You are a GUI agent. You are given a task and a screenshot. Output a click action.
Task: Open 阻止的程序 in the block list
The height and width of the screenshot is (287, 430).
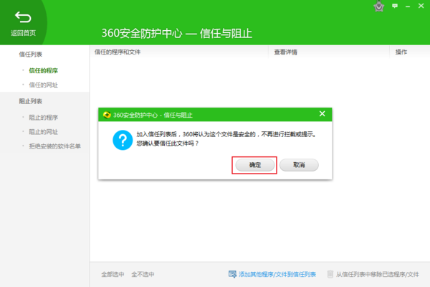coord(43,117)
